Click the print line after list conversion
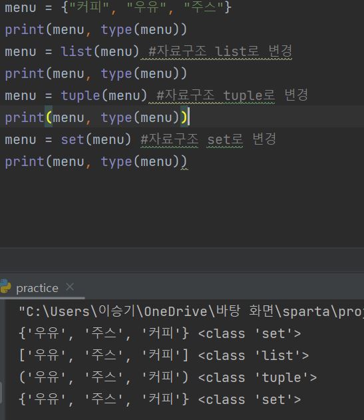 coord(96,73)
